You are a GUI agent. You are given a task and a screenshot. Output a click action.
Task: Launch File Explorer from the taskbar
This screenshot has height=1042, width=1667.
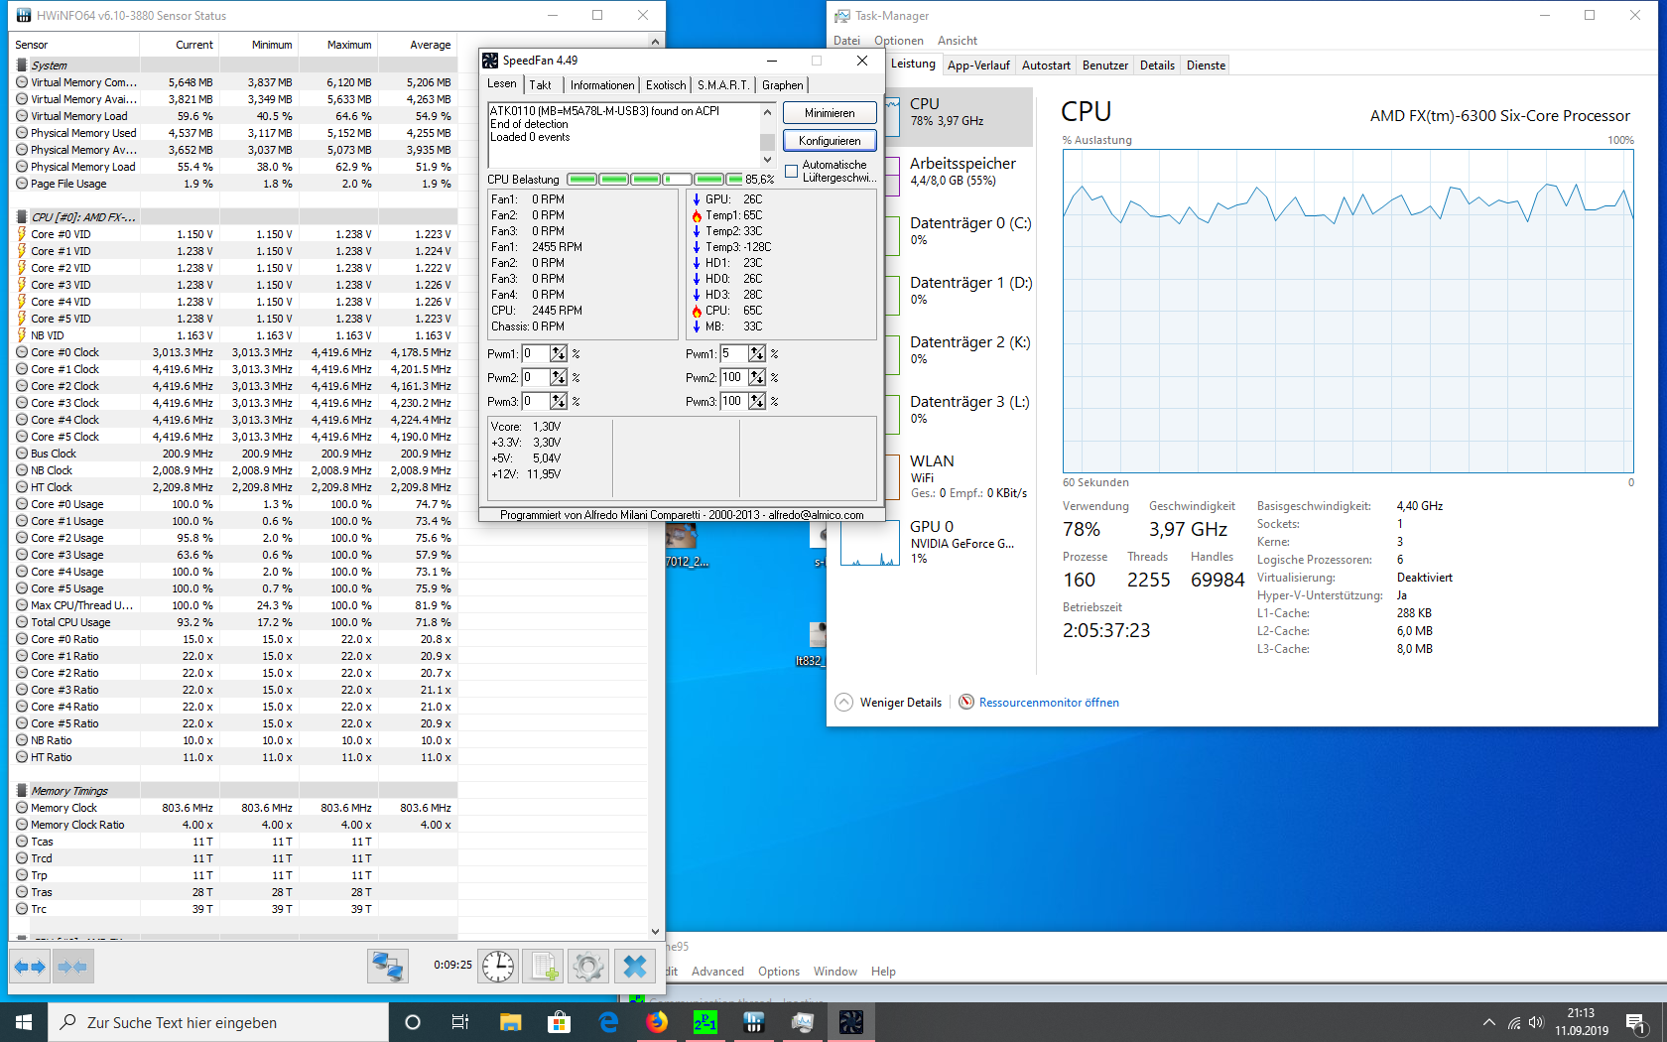coord(510,1022)
